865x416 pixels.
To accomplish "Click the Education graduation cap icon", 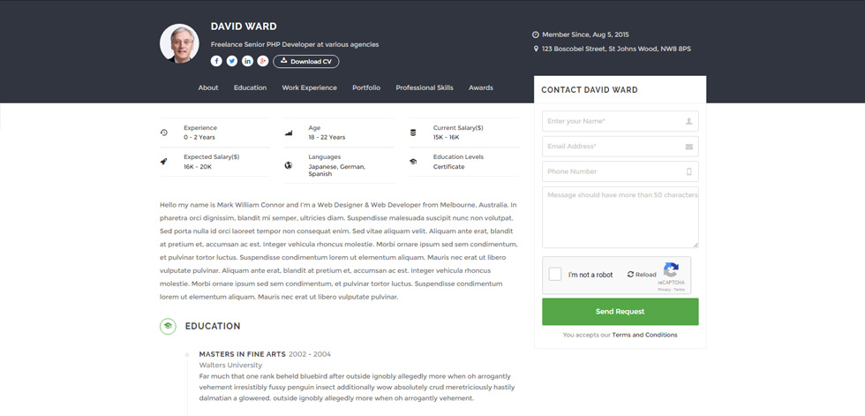I will coord(168,326).
